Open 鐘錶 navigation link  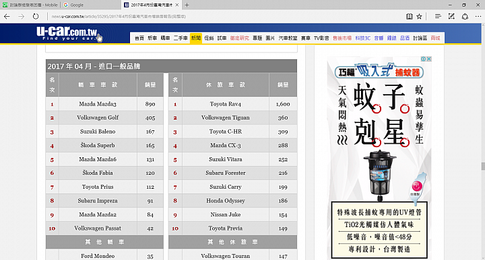391,38
